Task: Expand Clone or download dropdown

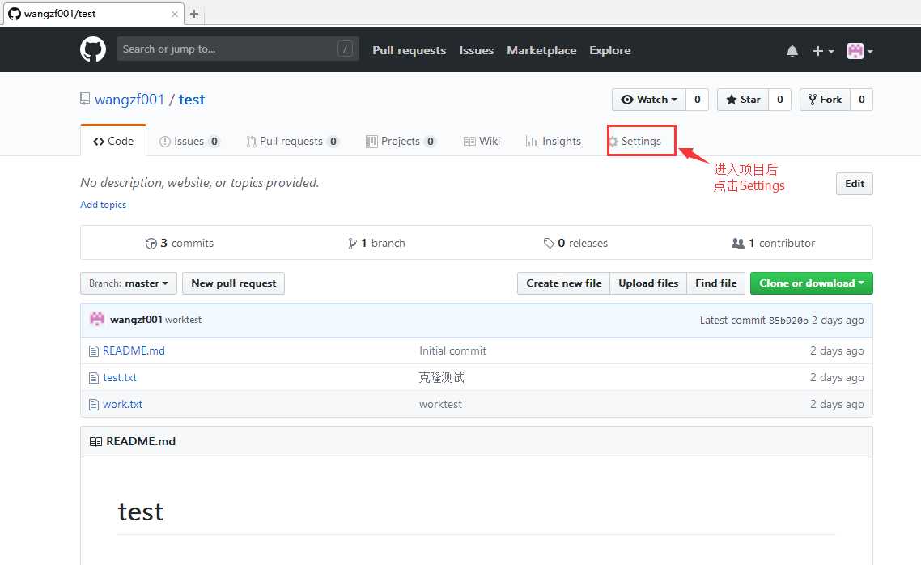Action: click(811, 283)
